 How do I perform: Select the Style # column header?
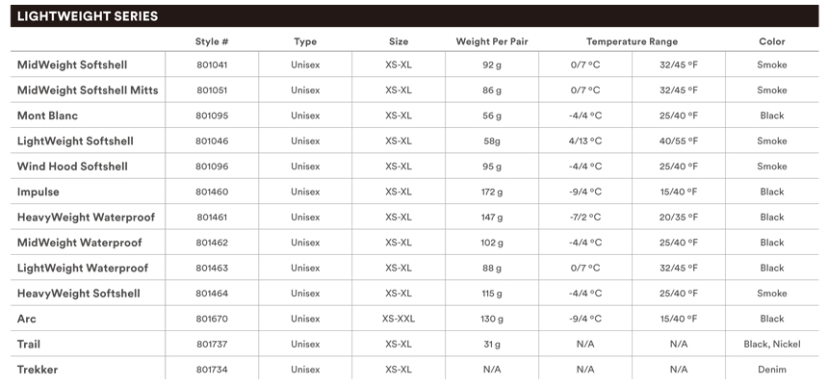click(212, 41)
